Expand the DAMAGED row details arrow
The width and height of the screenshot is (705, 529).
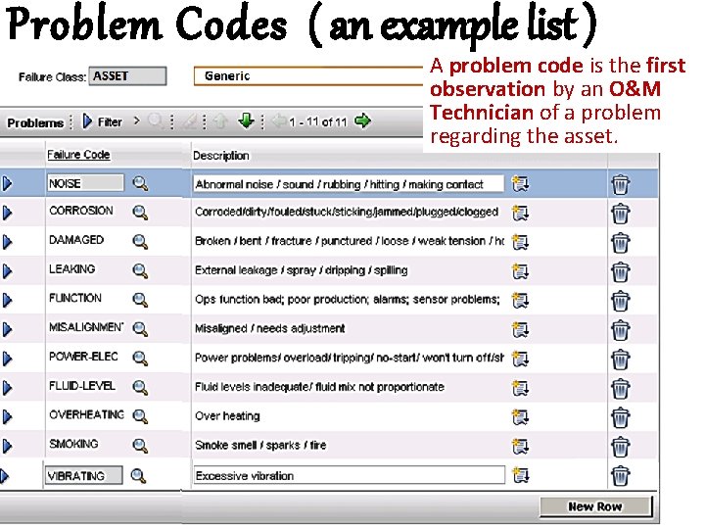pyautogui.click(x=7, y=242)
